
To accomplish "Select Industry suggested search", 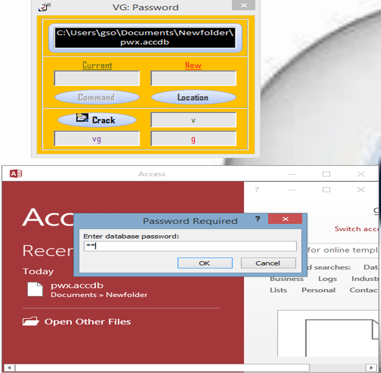I will point(365,279).
